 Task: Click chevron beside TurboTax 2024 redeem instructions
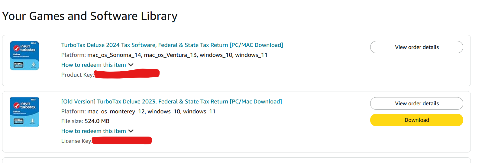coord(131,65)
